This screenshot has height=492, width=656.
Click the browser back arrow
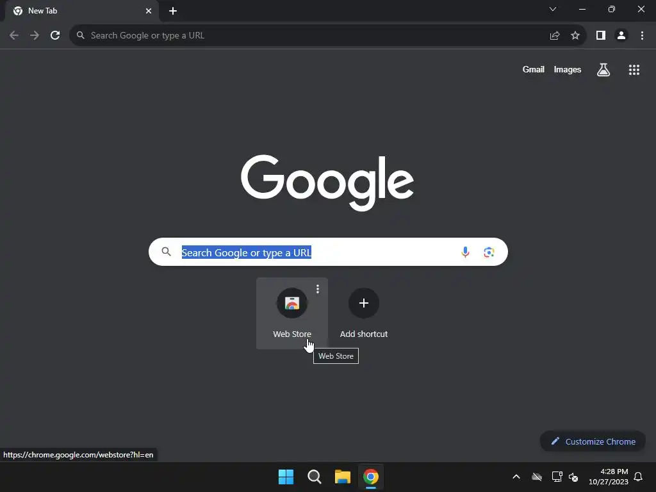pos(14,36)
